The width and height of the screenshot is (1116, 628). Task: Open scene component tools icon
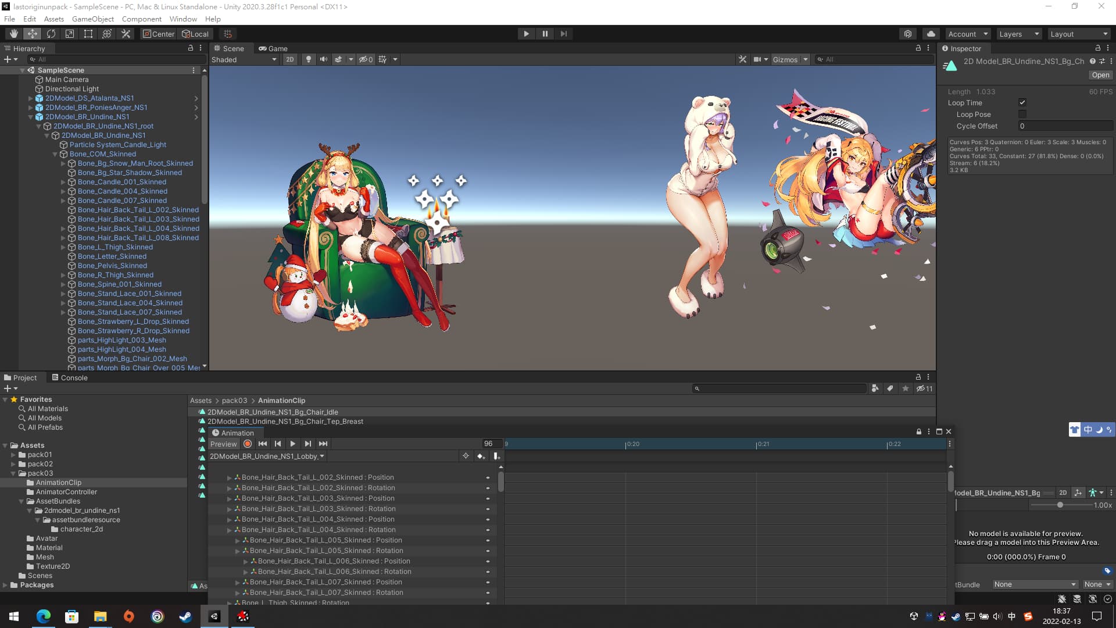pyautogui.click(x=742, y=59)
